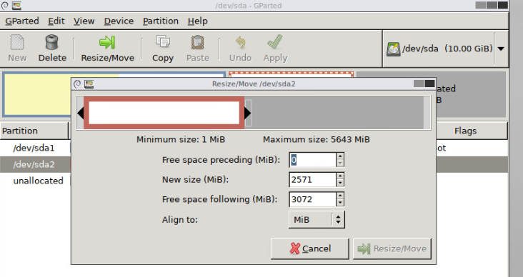This screenshot has height=277, width=523.
Task: Click the gray unallocated block in the disk map
Action: 471,94
